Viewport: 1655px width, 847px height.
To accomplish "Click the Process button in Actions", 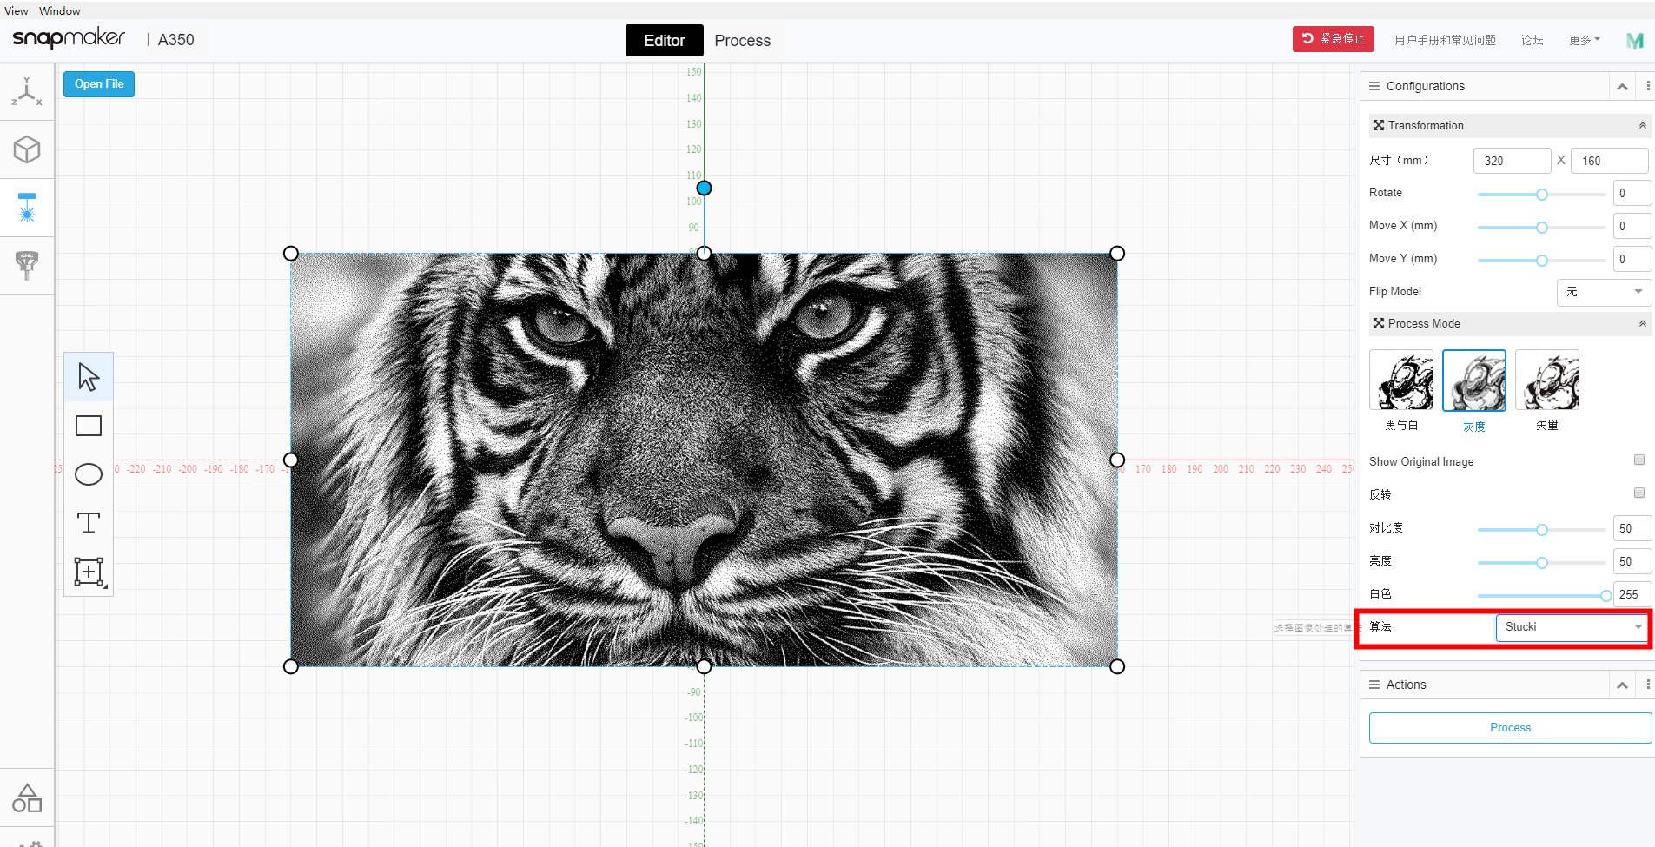I will 1510,728.
